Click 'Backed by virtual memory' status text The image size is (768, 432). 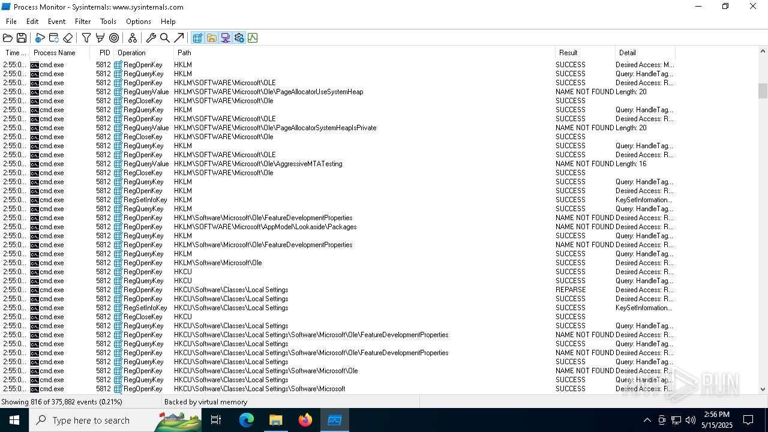[206, 402]
